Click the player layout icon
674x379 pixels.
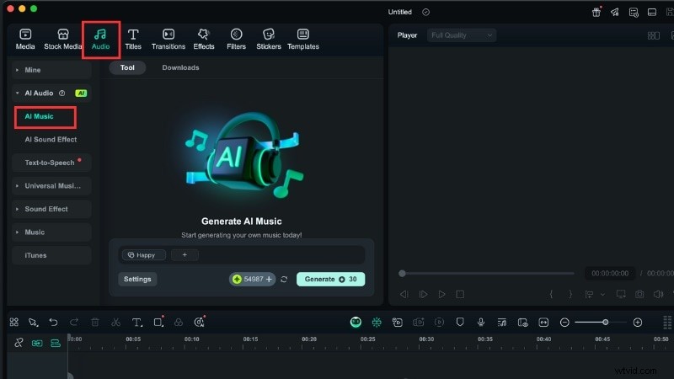tap(654, 35)
